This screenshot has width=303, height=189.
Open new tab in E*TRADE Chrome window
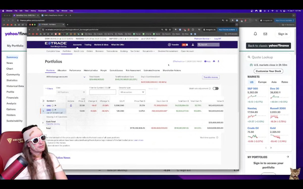[67, 24]
